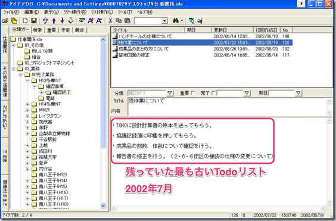
Task: Click the 電話 folder icon in tree
Action: point(41,98)
